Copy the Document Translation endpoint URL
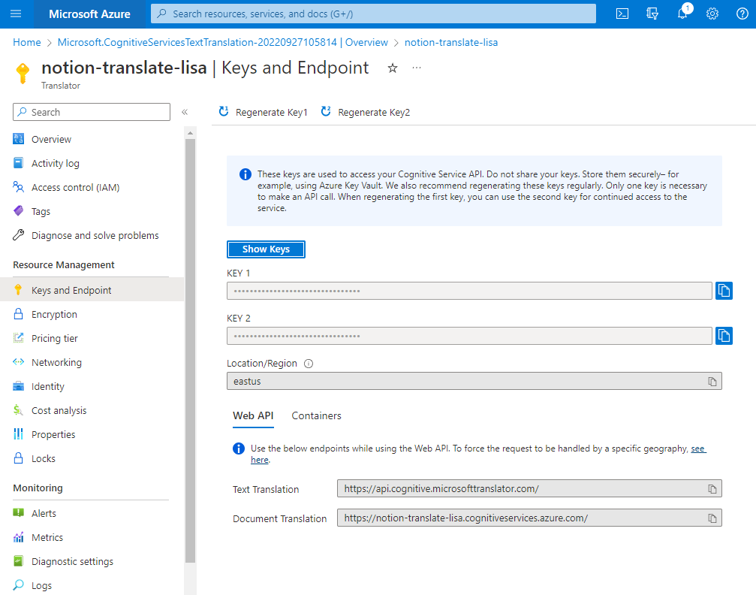 pyautogui.click(x=712, y=518)
